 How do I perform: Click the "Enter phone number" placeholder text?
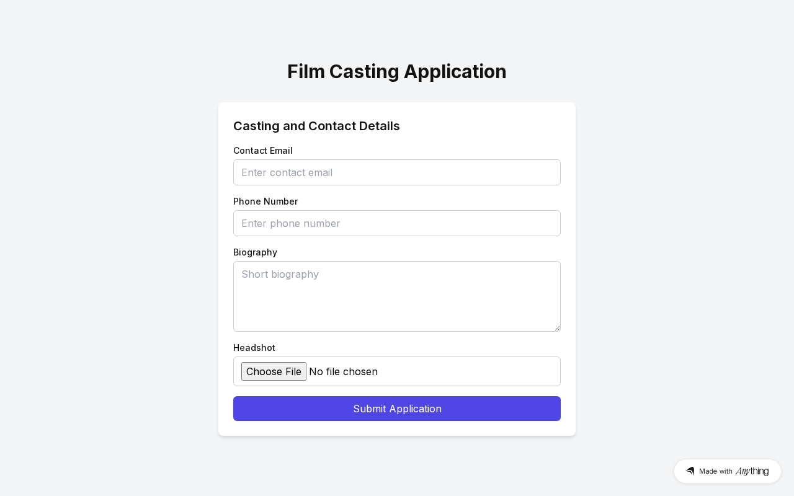291,223
